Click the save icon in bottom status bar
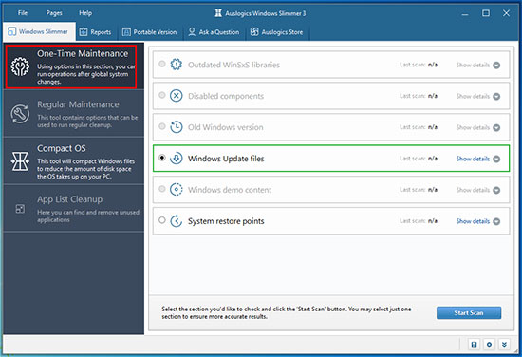The image size is (522, 357). 474,345
